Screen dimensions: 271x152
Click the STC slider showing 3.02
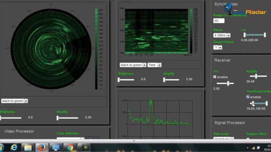pyautogui.click(x=225, y=84)
